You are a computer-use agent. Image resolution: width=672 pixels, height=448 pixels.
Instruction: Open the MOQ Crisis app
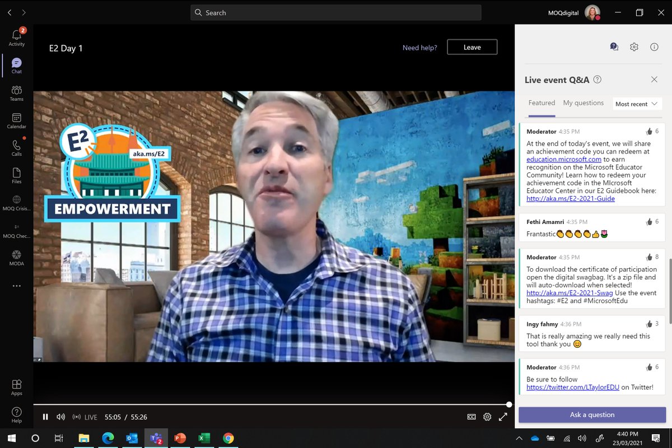point(17,202)
